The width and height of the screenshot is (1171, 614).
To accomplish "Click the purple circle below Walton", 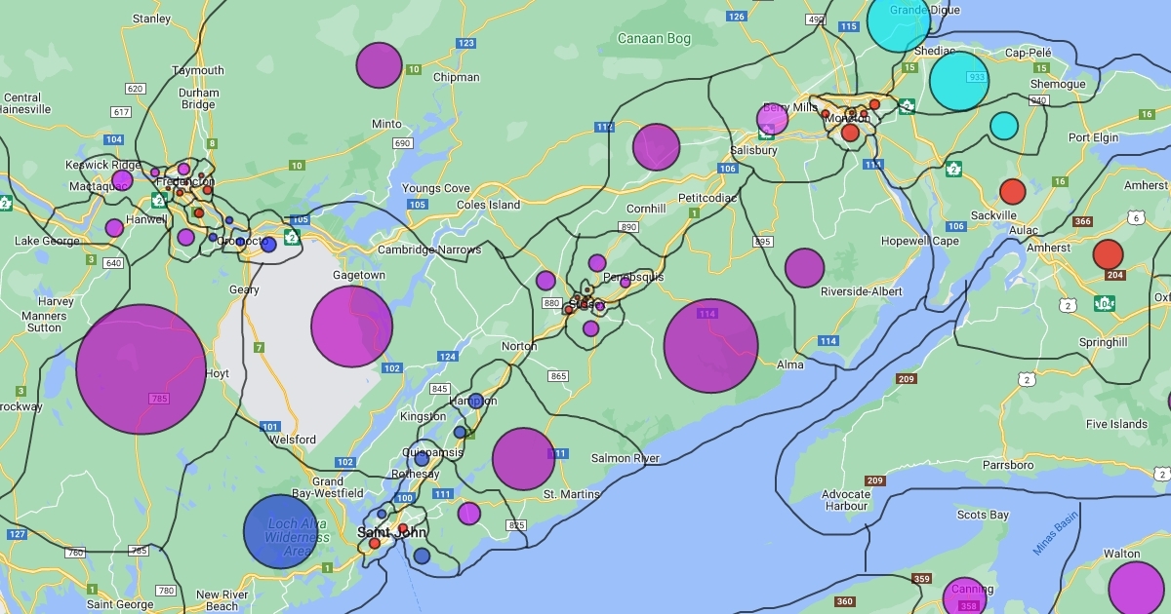I will pyautogui.click(x=1137, y=590).
